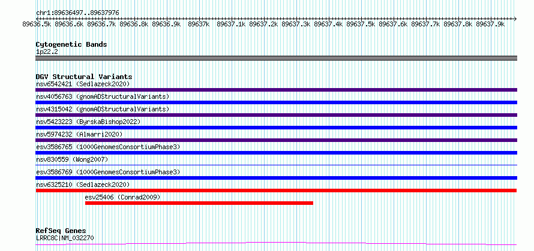The image size is (534, 251).
Task: Click the thin blue line for nsv830559
Action: pyautogui.click(x=276, y=165)
